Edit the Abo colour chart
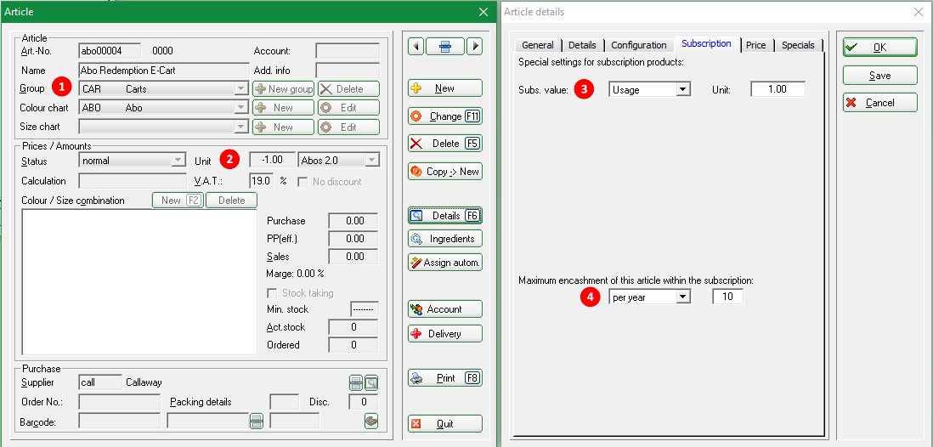Viewport: 933px width, 447px height. pos(348,108)
